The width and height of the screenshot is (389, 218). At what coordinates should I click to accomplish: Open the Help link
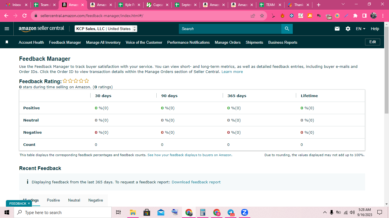click(375, 29)
